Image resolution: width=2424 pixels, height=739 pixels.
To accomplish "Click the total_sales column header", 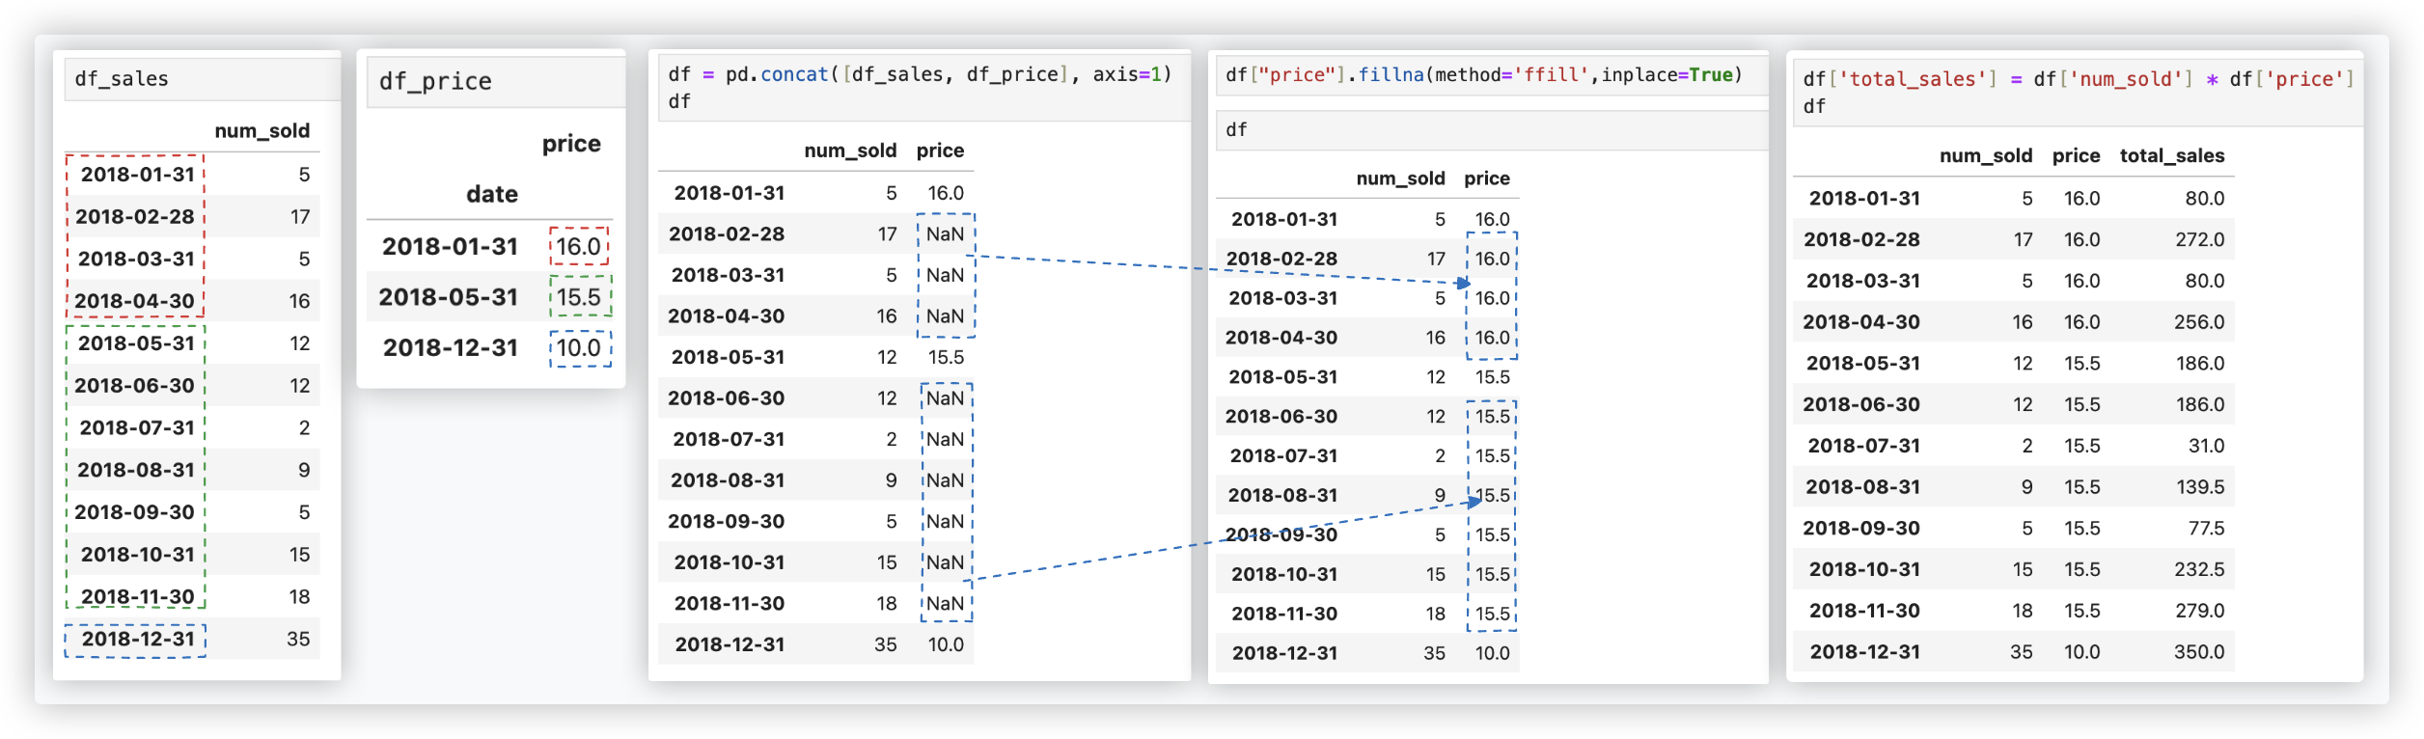I will pyautogui.click(x=2171, y=155).
